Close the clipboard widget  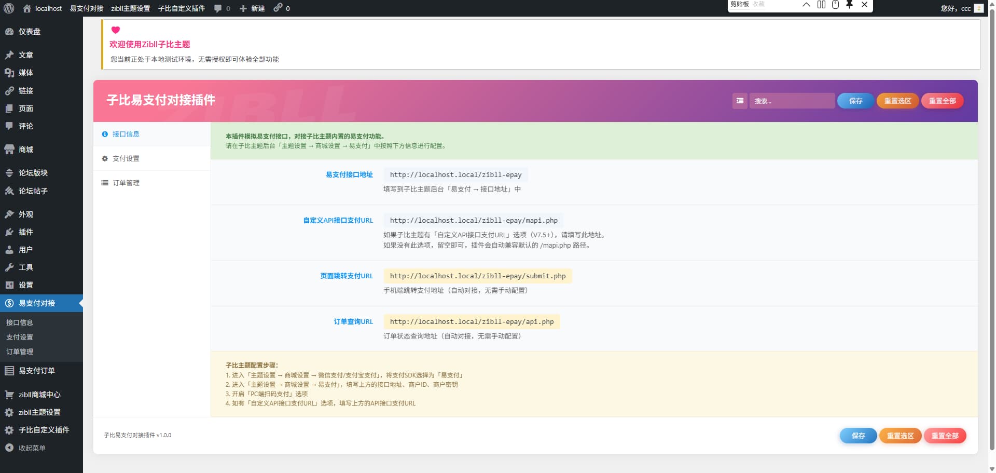864,5
